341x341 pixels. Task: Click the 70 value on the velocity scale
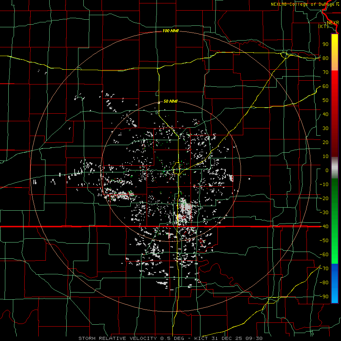click(325, 72)
